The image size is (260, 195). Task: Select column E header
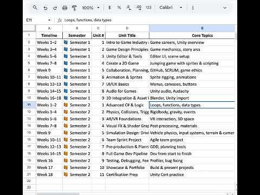(192, 28)
